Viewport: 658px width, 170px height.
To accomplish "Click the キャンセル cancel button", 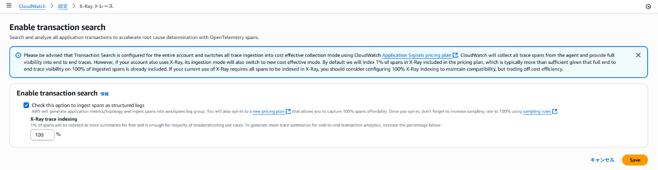I will pyautogui.click(x=602, y=160).
